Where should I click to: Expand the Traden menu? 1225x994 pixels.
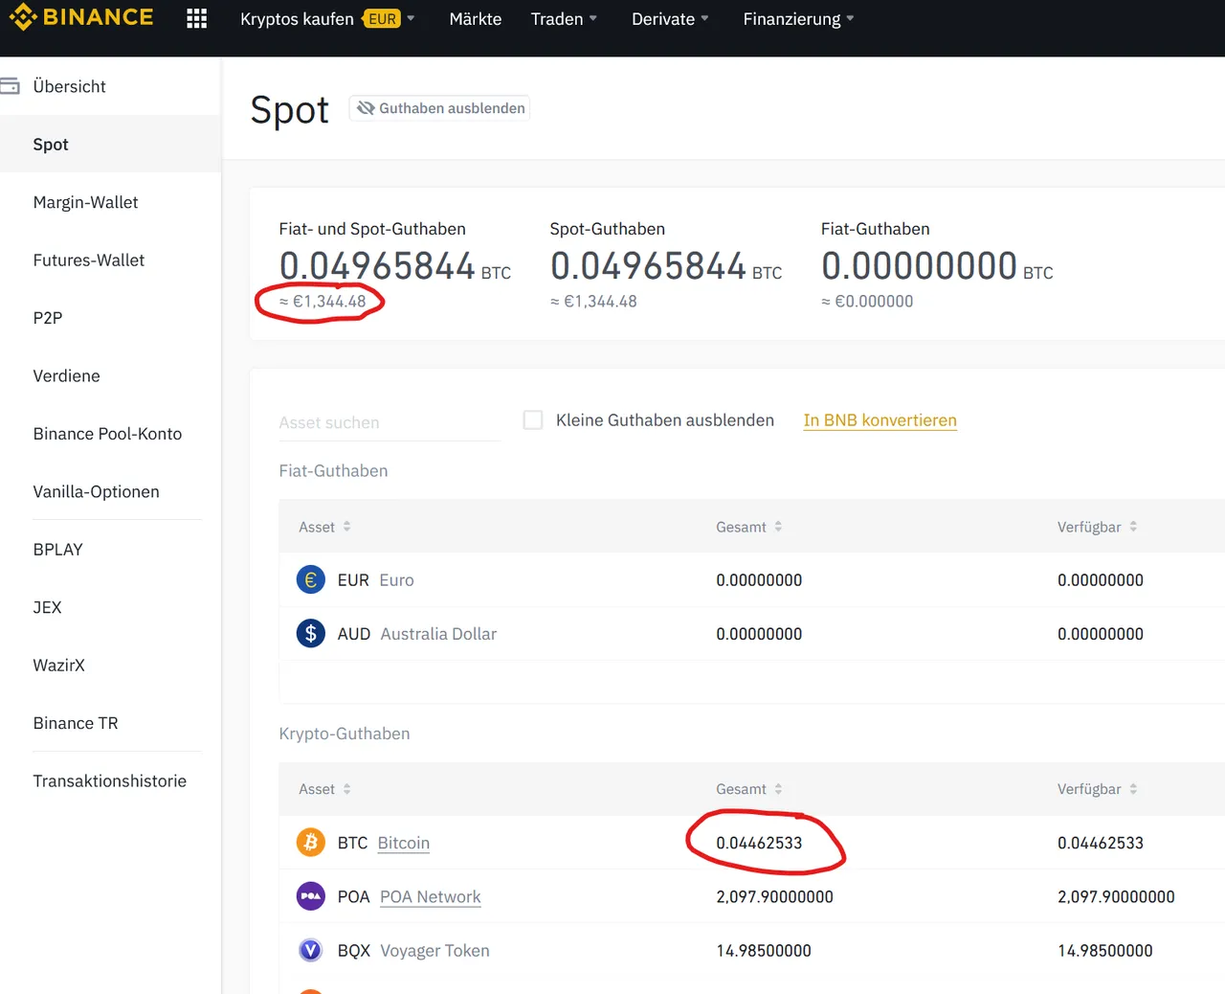pos(564,19)
